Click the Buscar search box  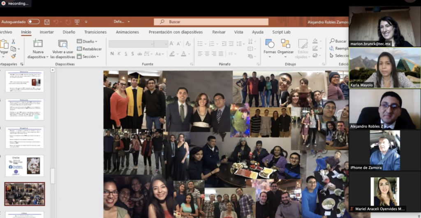[211, 22]
